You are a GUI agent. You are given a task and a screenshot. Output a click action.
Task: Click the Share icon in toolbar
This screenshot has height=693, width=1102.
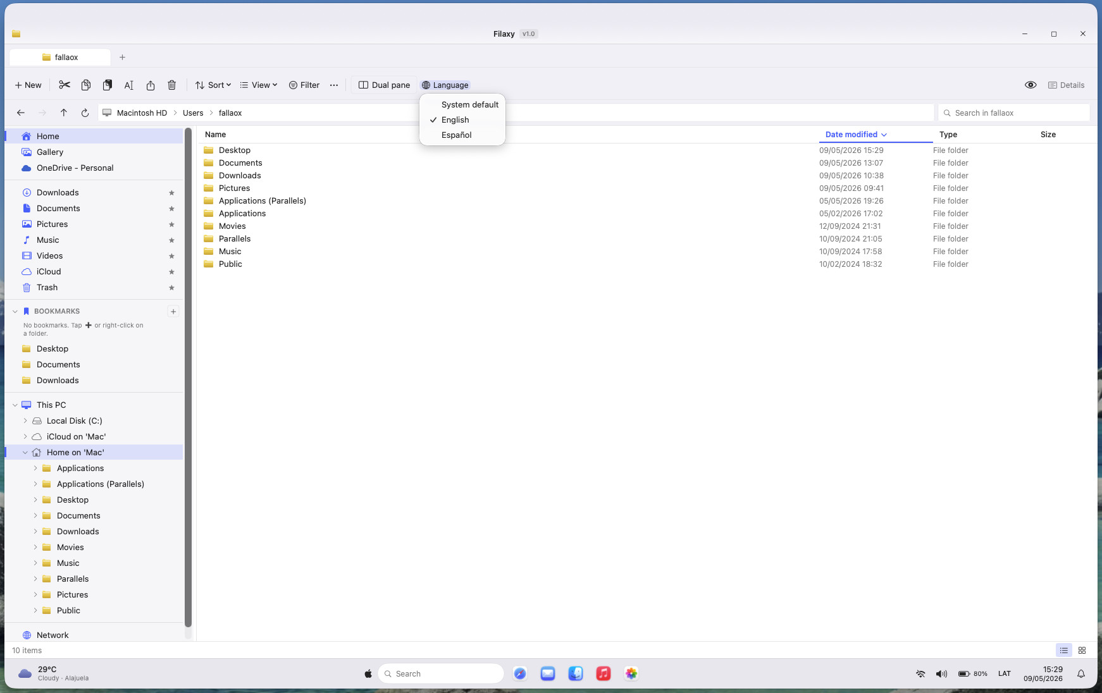pos(151,85)
